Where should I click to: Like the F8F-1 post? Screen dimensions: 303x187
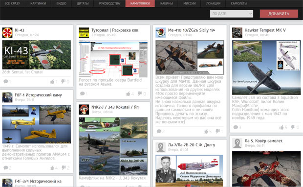(x=54, y=168)
